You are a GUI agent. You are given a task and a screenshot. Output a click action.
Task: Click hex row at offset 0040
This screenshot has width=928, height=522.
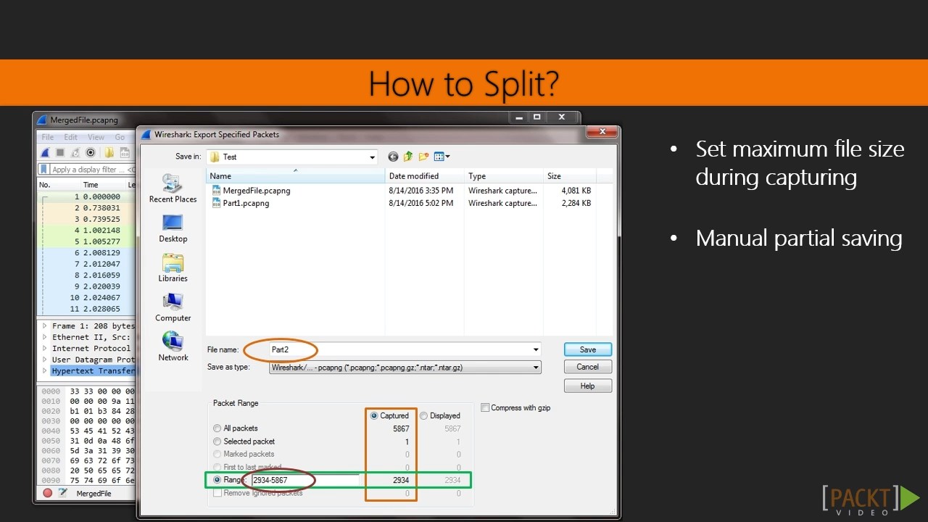pos(87,431)
